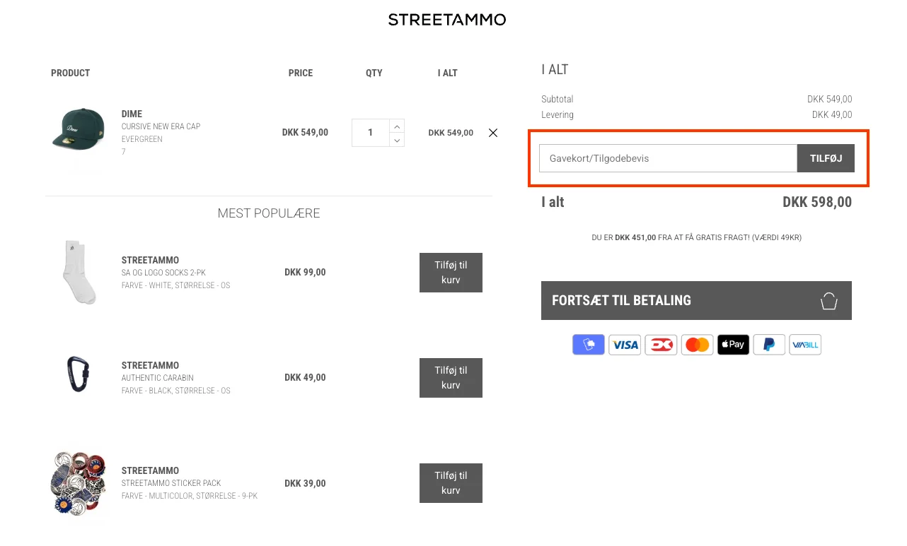Click the STREETAMMO logo at top
Viewport: 907px width, 546px height.
447,20
